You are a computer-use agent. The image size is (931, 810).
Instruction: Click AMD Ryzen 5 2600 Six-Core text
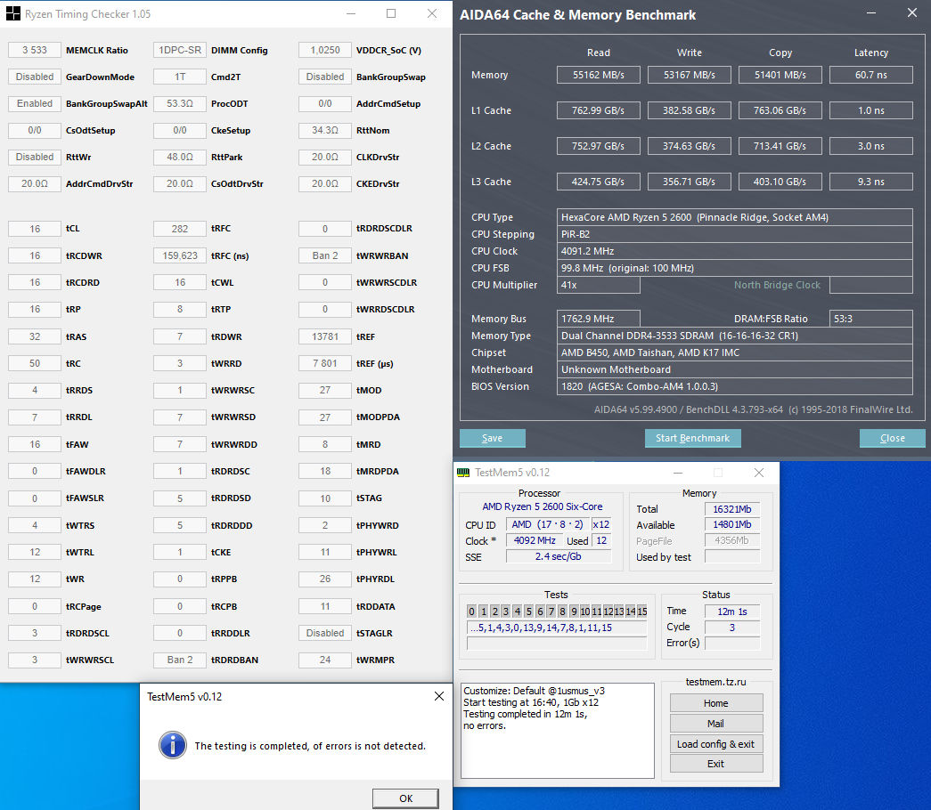click(542, 506)
